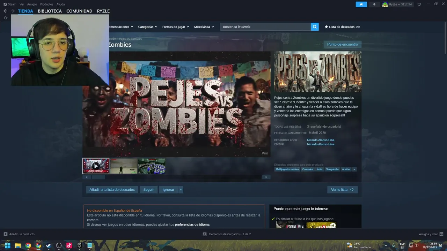
Task: Show hidden system tray icons
Action: point(386,245)
